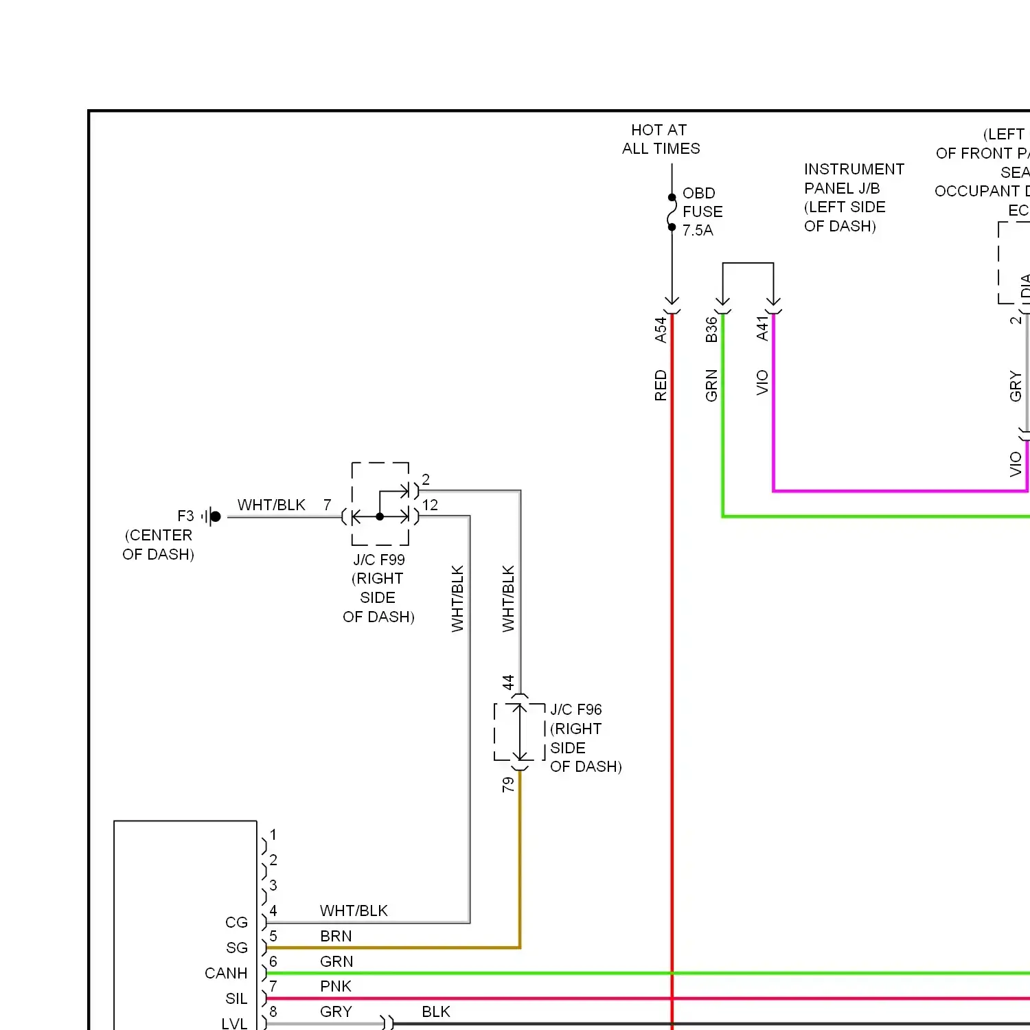Select the GRN label at pin 6
Image resolution: width=1030 pixels, height=1030 pixels.
pos(336,961)
